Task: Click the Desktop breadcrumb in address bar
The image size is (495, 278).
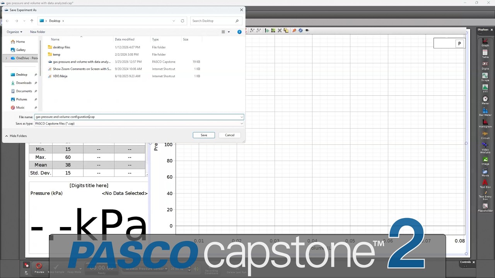Action: [55, 21]
